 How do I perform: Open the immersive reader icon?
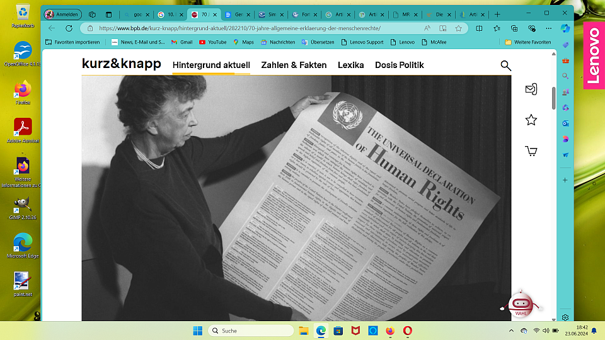[x=443, y=28]
